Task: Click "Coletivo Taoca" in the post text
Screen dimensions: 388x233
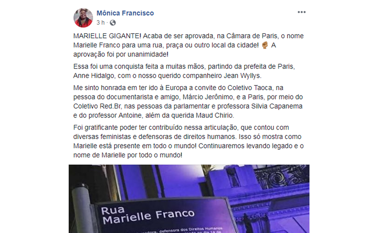Action: pos(250,88)
